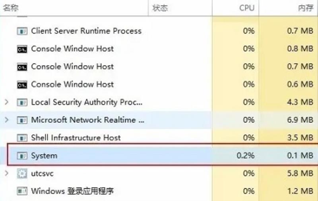Click the Local Security Authority Process icon

click(x=22, y=102)
